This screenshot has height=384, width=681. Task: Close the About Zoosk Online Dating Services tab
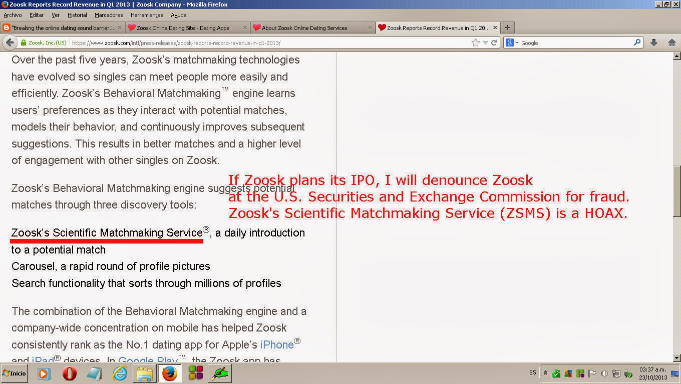tap(370, 27)
